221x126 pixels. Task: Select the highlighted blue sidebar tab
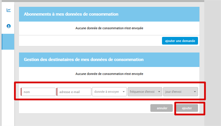click(x=8, y=42)
